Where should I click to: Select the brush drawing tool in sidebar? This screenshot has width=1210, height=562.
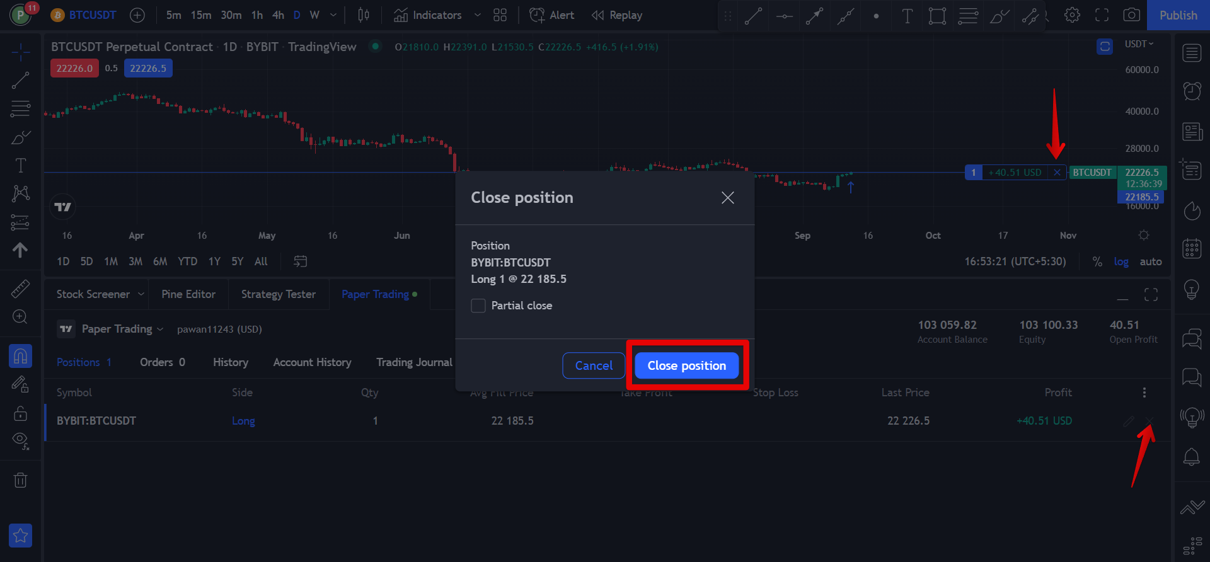21,137
